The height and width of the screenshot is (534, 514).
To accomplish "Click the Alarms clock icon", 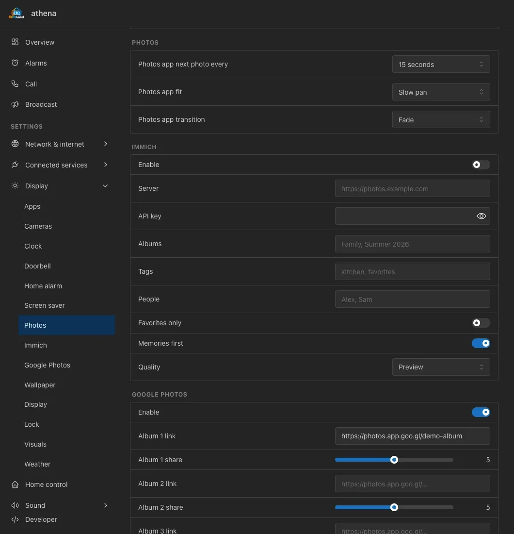I will (15, 63).
